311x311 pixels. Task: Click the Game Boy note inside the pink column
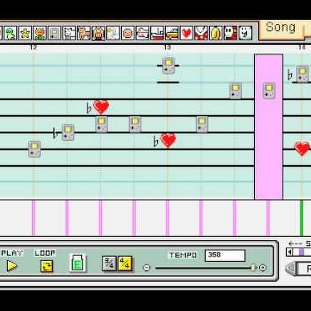tap(269, 91)
